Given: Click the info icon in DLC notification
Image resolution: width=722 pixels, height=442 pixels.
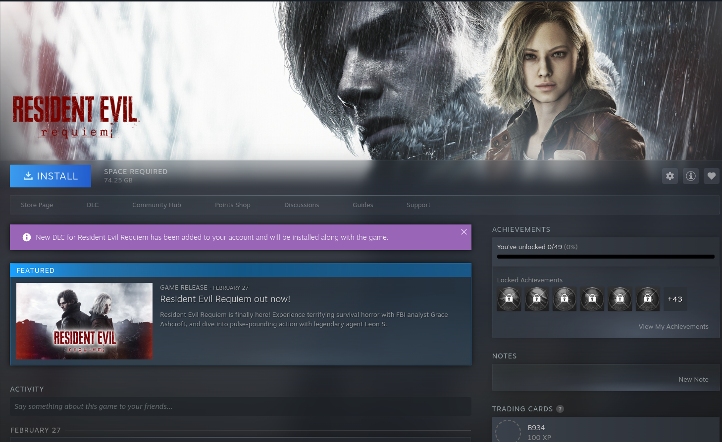Looking at the screenshot, I should [x=27, y=237].
